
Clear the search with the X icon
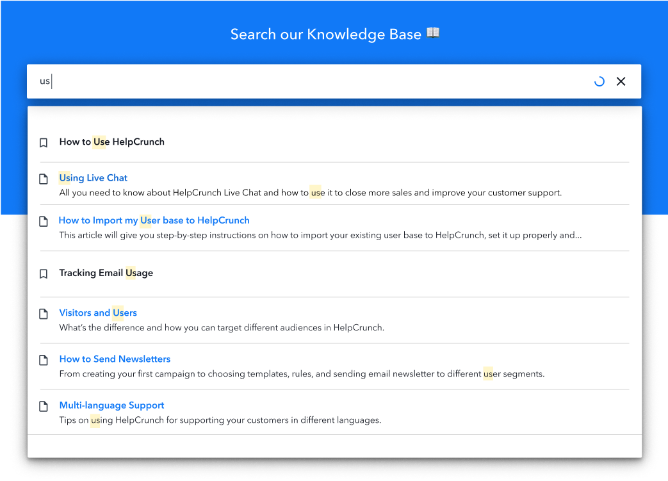click(x=621, y=81)
